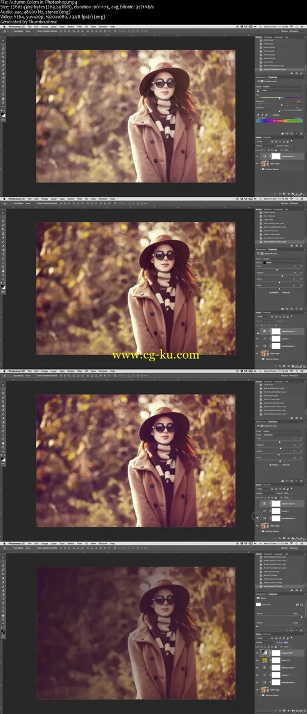Hide the Gradient Fill 2 layer
Image resolution: width=307 pixels, height=714 pixels.
coord(257,653)
